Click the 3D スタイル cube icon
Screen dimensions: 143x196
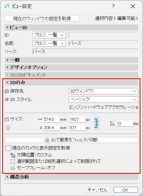click(x=7, y=100)
